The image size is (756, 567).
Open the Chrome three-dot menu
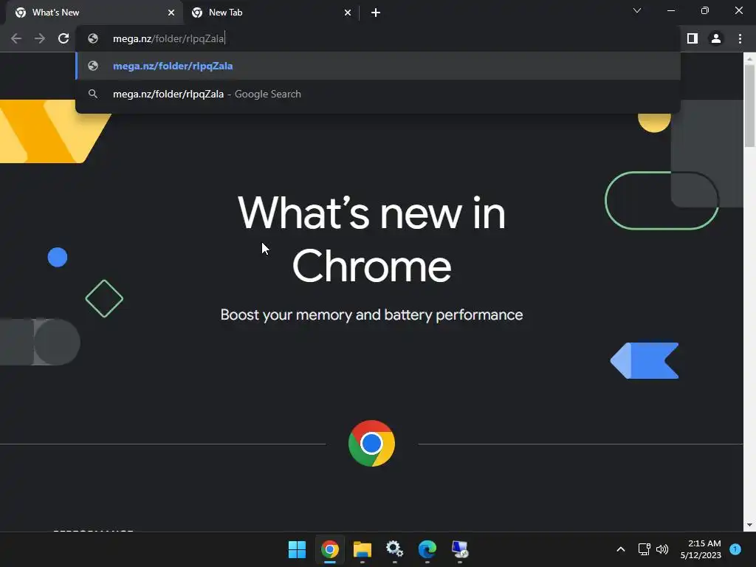tap(740, 38)
